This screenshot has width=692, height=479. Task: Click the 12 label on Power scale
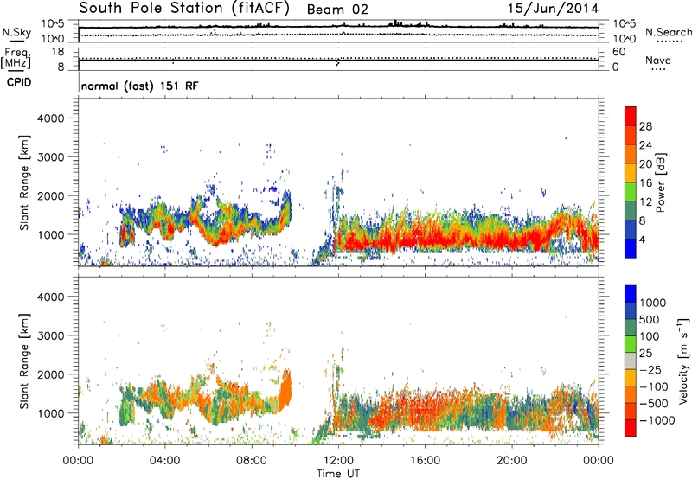(x=645, y=202)
